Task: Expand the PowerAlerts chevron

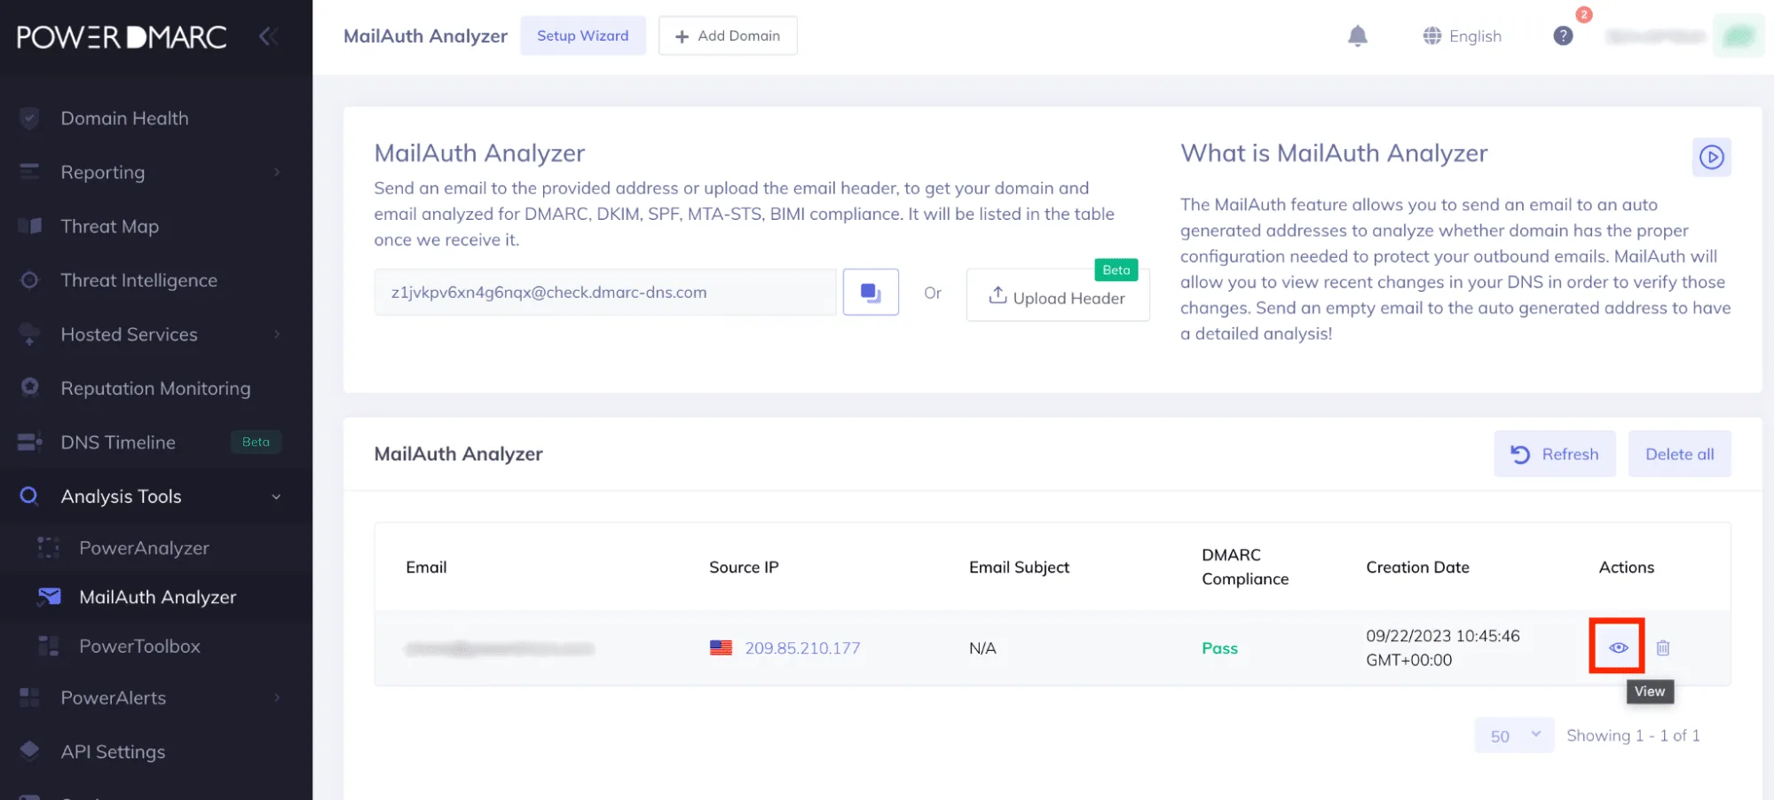Action: [276, 698]
